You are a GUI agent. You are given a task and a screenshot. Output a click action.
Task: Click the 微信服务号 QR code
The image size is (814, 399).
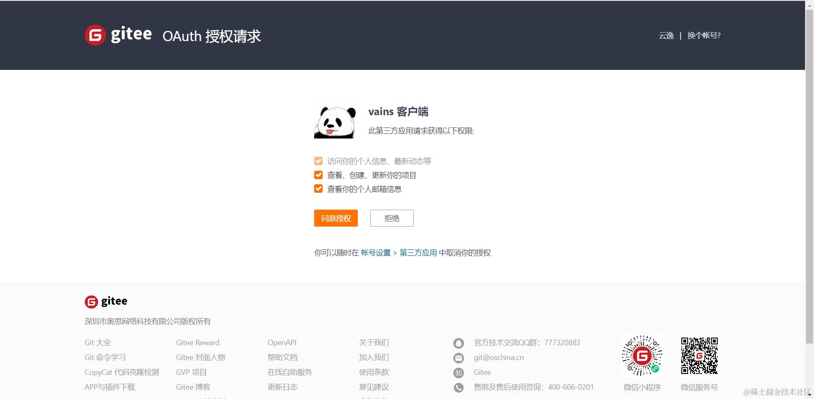(x=700, y=355)
